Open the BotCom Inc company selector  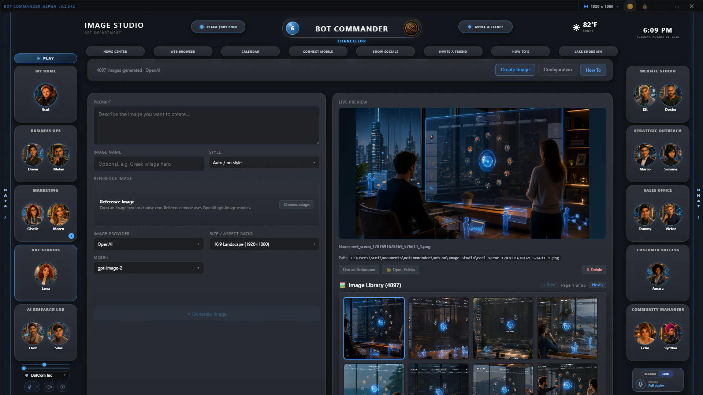[46, 375]
